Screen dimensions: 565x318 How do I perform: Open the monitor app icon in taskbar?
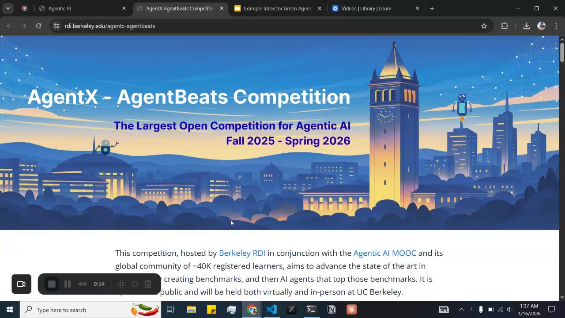coord(231,310)
